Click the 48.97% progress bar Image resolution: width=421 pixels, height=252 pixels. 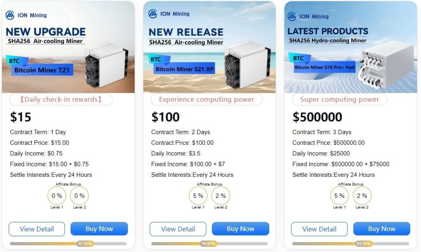point(209,243)
